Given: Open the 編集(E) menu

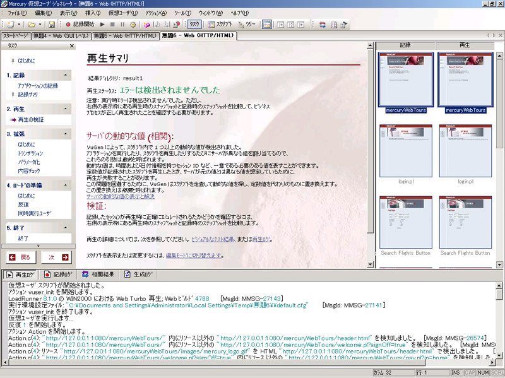Looking at the screenshot, I should tap(43, 13).
